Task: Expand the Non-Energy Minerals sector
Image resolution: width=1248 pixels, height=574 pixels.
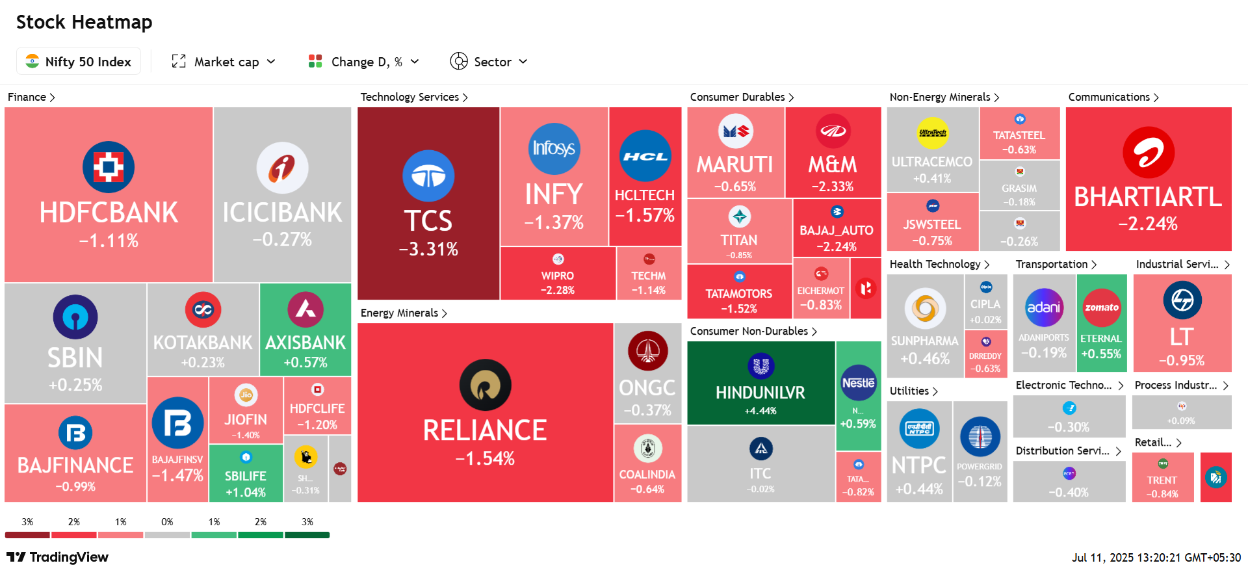Action: 944,97
